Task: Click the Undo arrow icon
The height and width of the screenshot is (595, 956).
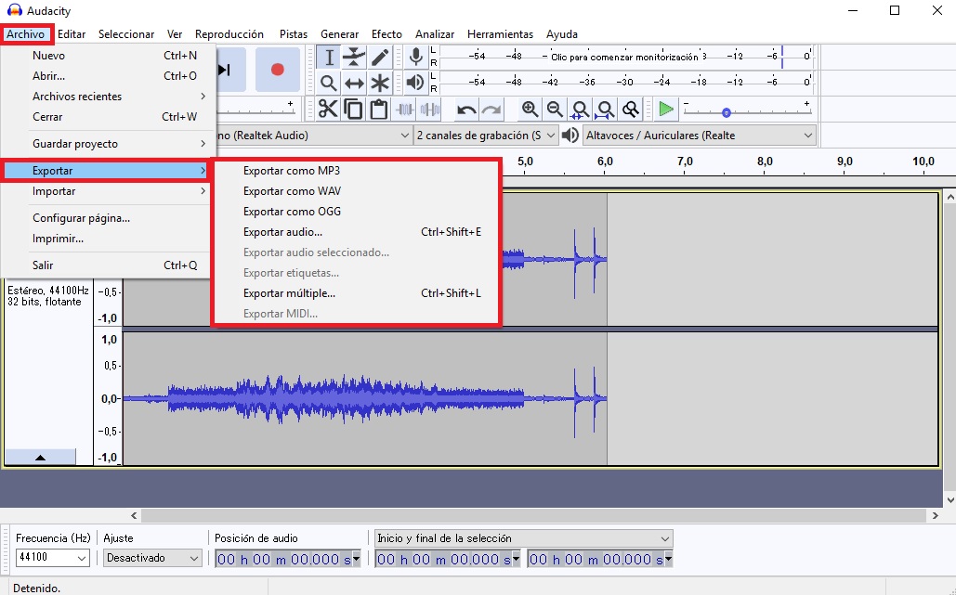Action: point(466,109)
